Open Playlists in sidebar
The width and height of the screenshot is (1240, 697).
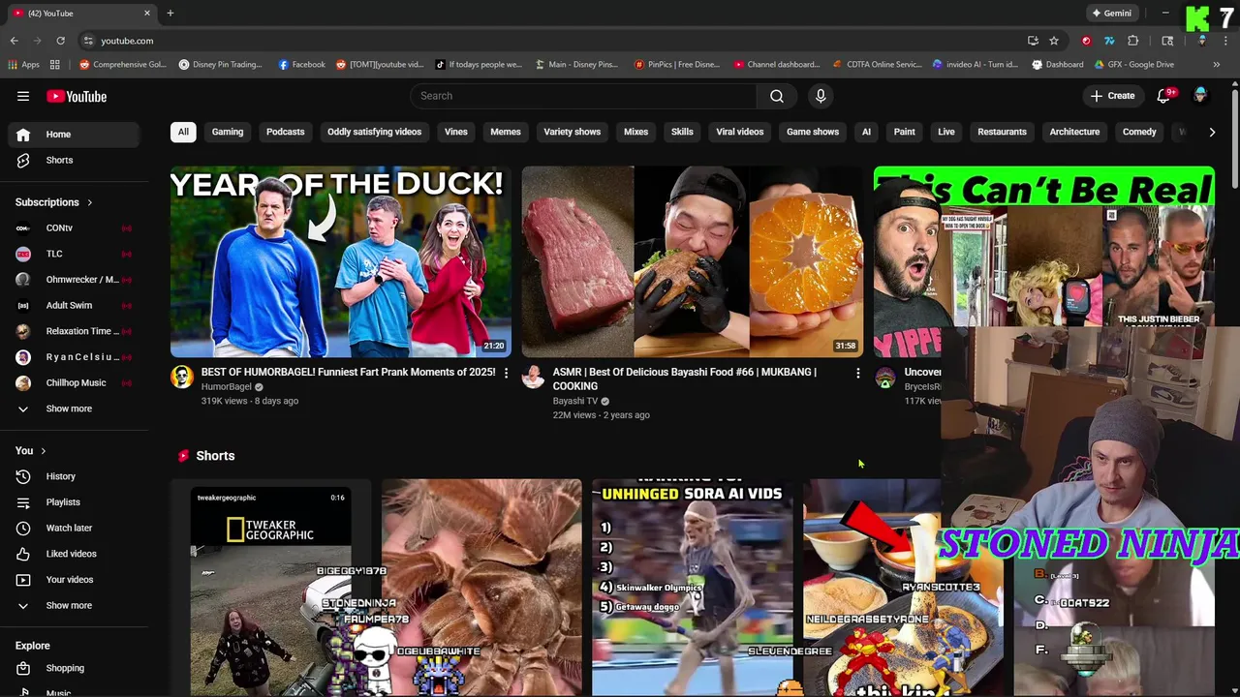[x=74, y=502]
